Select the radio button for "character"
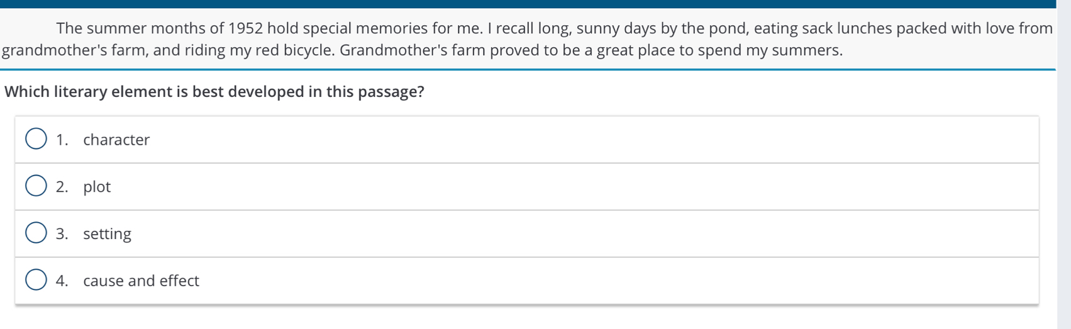 (x=36, y=139)
